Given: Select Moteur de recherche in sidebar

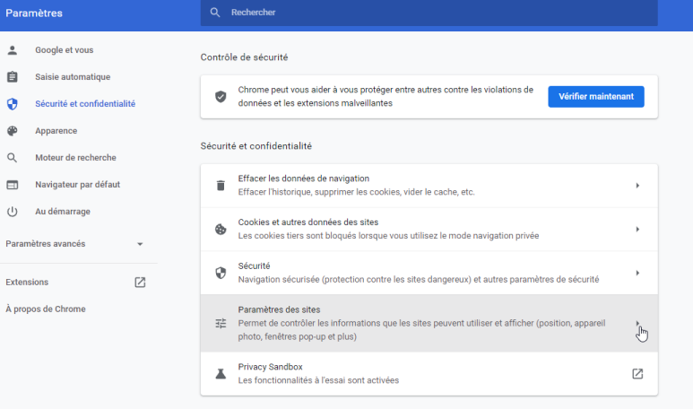Looking at the screenshot, I should [x=75, y=158].
